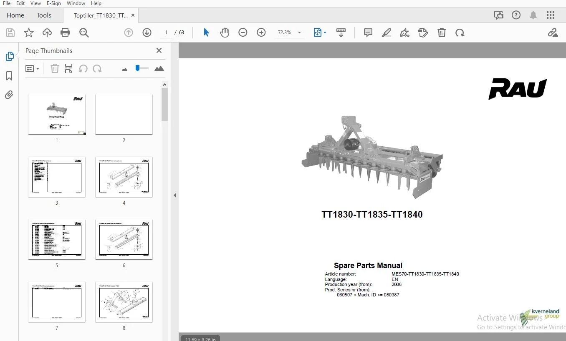Select the highlight text pen tool

pyautogui.click(x=387, y=33)
